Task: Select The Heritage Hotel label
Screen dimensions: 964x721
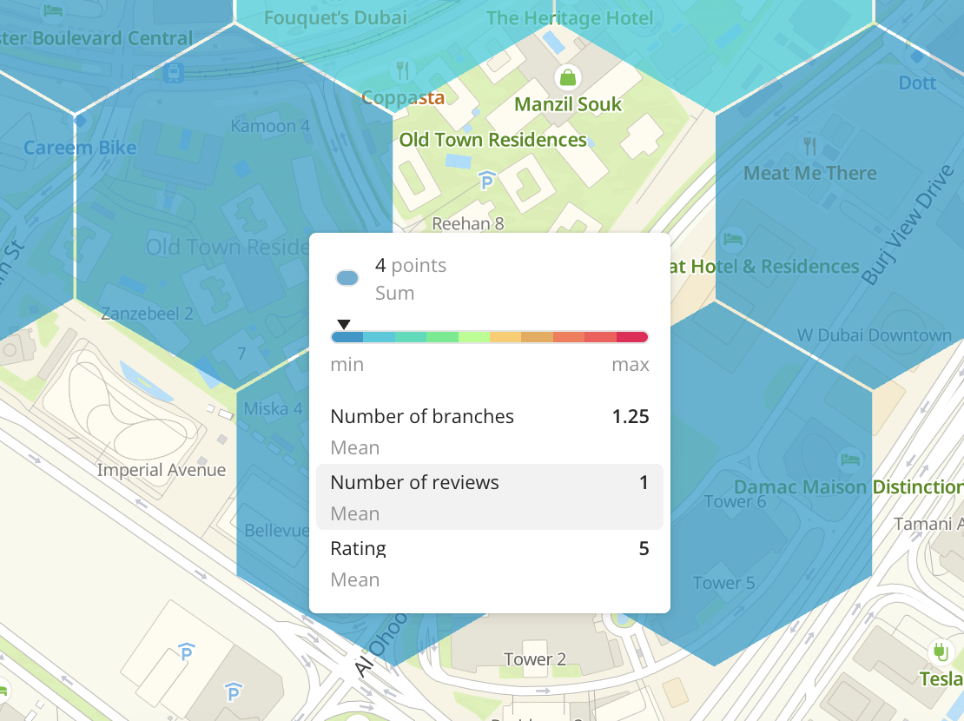Action: [x=570, y=17]
